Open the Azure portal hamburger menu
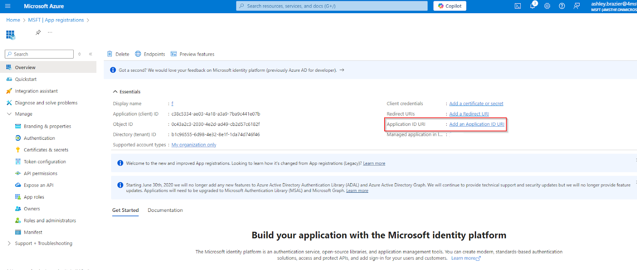 click(x=8, y=6)
